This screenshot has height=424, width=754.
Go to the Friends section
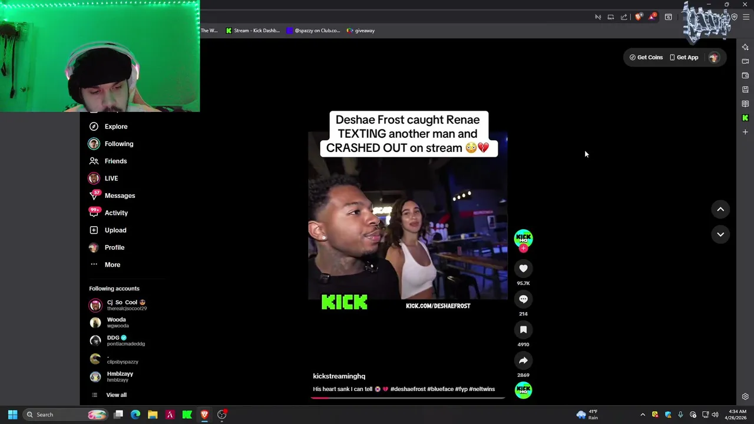click(108, 161)
